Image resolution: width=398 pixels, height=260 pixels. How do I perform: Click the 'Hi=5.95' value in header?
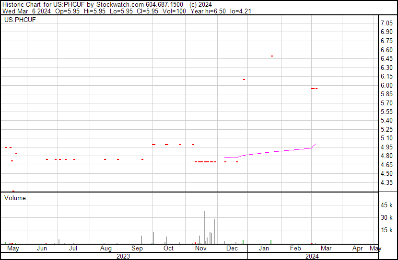point(94,11)
